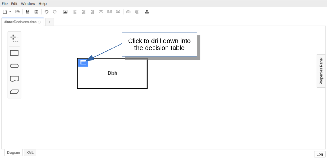The width and height of the screenshot is (327, 159).
Task: Export diagram as image
Action: tap(65, 12)
